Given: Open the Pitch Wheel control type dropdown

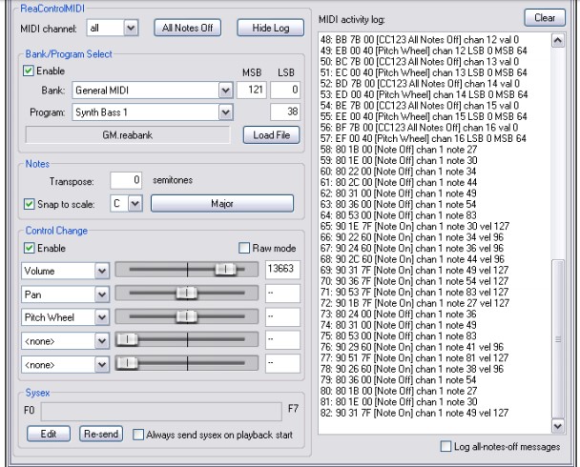Looking at the screenshot, I should [x=102, y=315].
